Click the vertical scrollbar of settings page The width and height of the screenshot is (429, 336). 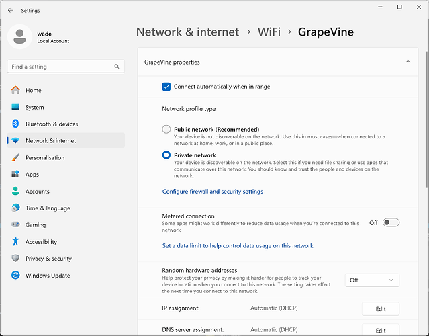[427, 119]
